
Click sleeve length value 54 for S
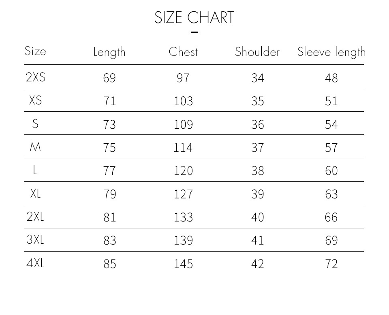pyautogui.click(x=331, y=124)
